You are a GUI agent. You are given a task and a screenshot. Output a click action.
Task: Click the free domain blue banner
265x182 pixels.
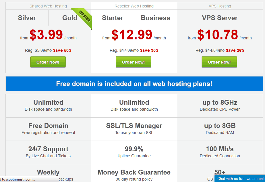[x=134, y=84]
